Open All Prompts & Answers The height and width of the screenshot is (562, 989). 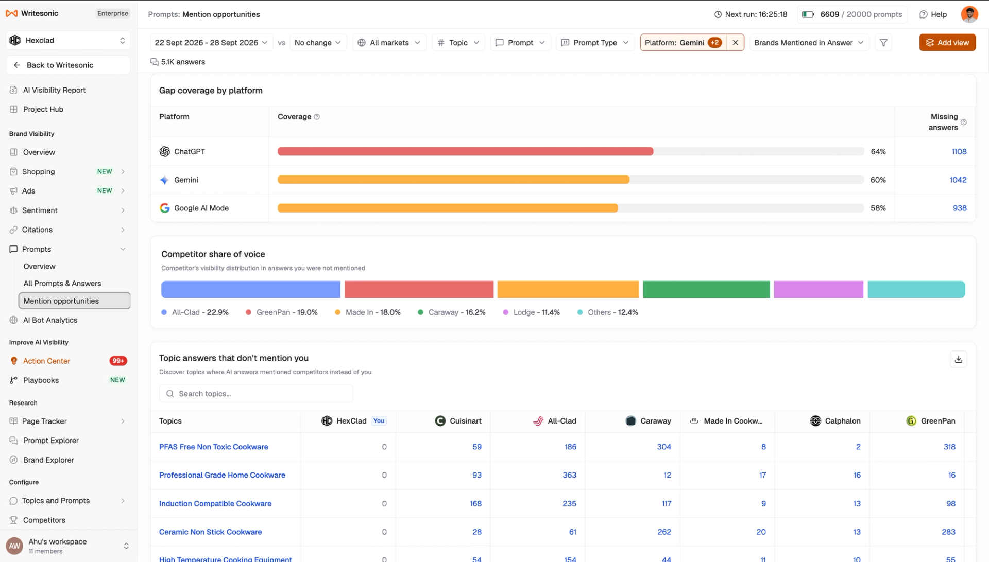[x=62, y=284]
